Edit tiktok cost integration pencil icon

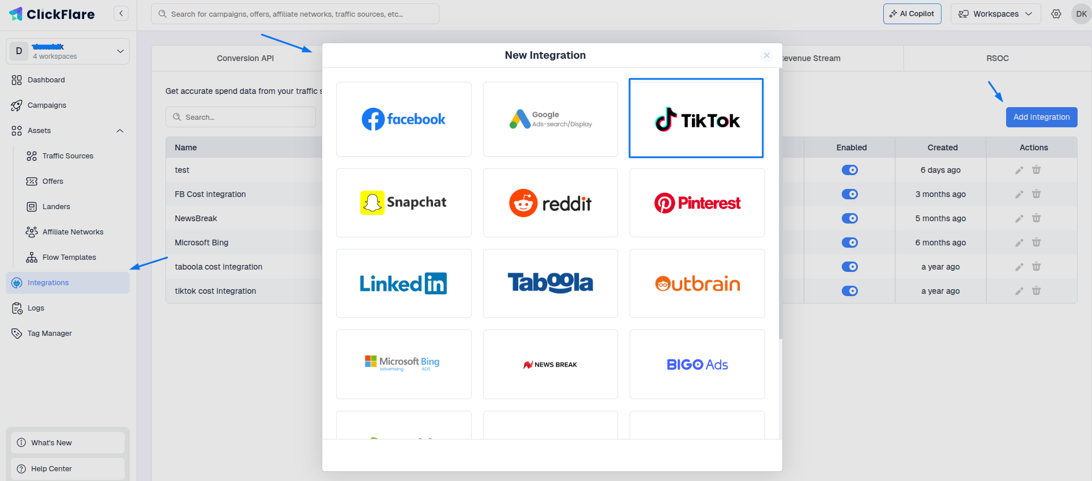point(1019,291)
